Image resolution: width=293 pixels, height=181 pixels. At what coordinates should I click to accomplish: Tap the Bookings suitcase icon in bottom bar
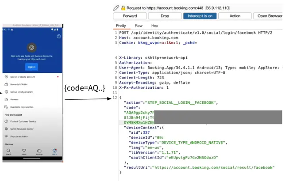tap(39, 151)
